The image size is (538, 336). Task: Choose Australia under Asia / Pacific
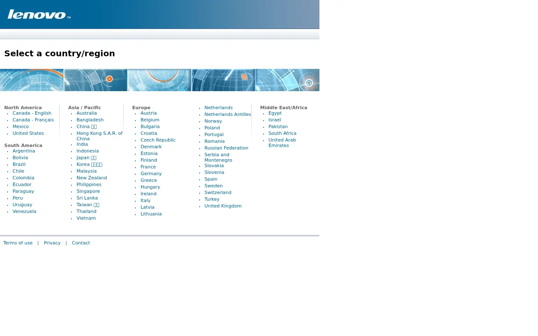click(x=87, y=113)
